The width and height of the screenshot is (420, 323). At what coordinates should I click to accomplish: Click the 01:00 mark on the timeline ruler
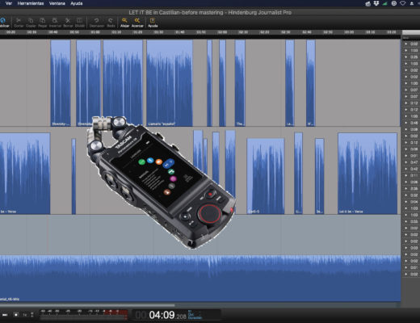(x=95, y=32)
